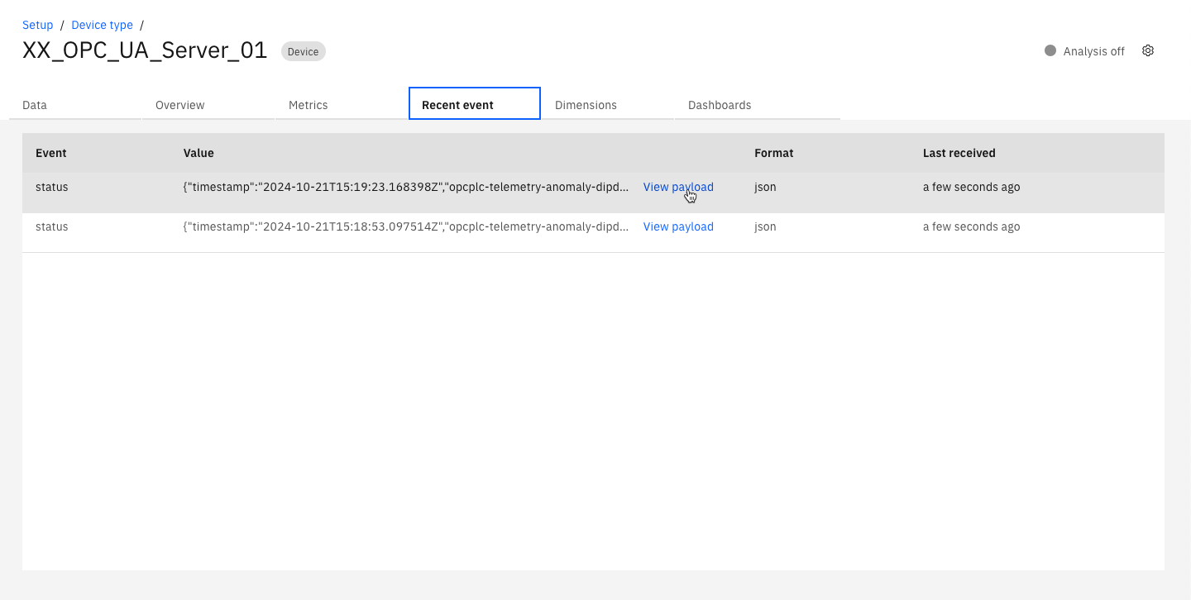Click the gray Analysis off status dot
The image size is (1191, 600).
click(x=1050, y=50)
